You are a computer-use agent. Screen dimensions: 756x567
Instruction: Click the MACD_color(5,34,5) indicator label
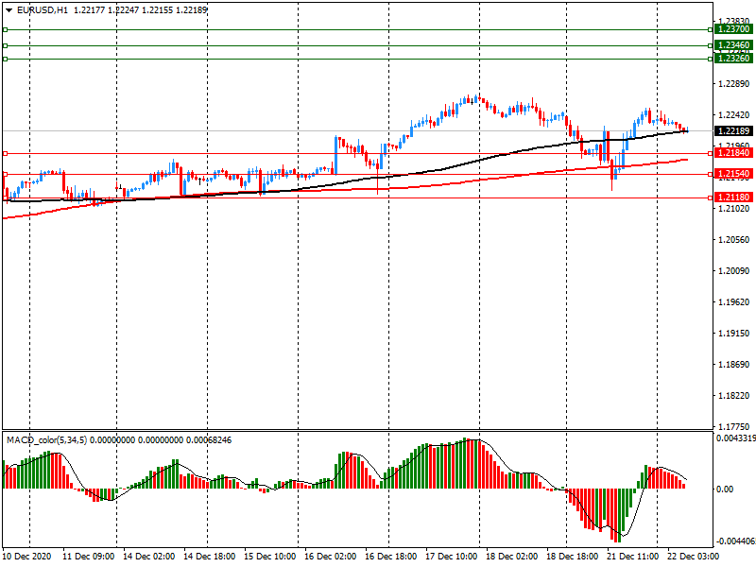click(46, 440)
